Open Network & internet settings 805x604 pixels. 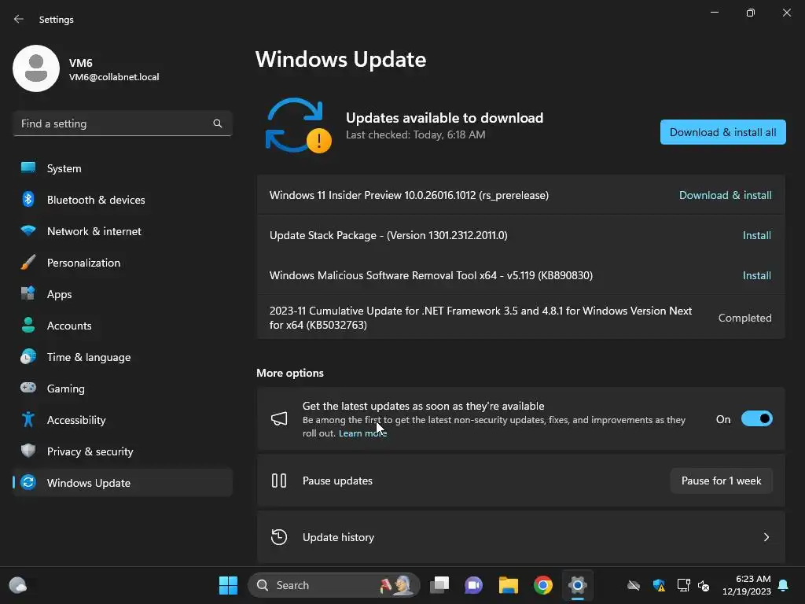point(123,231)
